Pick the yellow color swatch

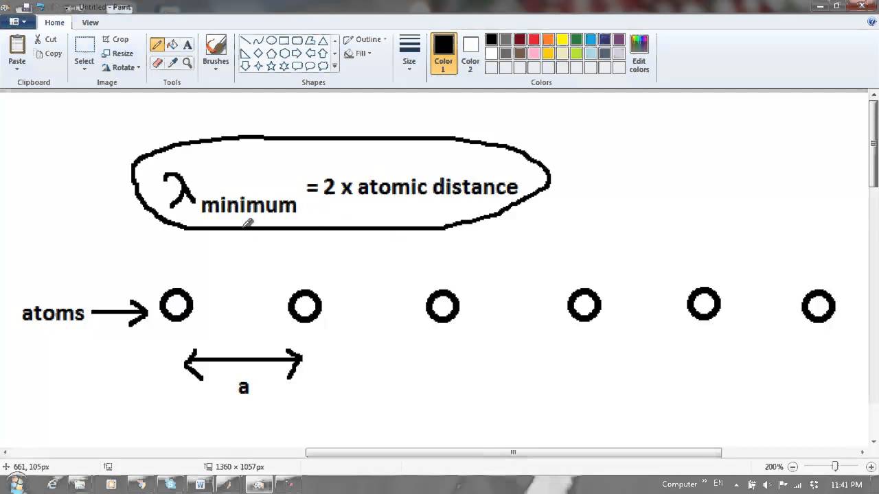point(562,40)
